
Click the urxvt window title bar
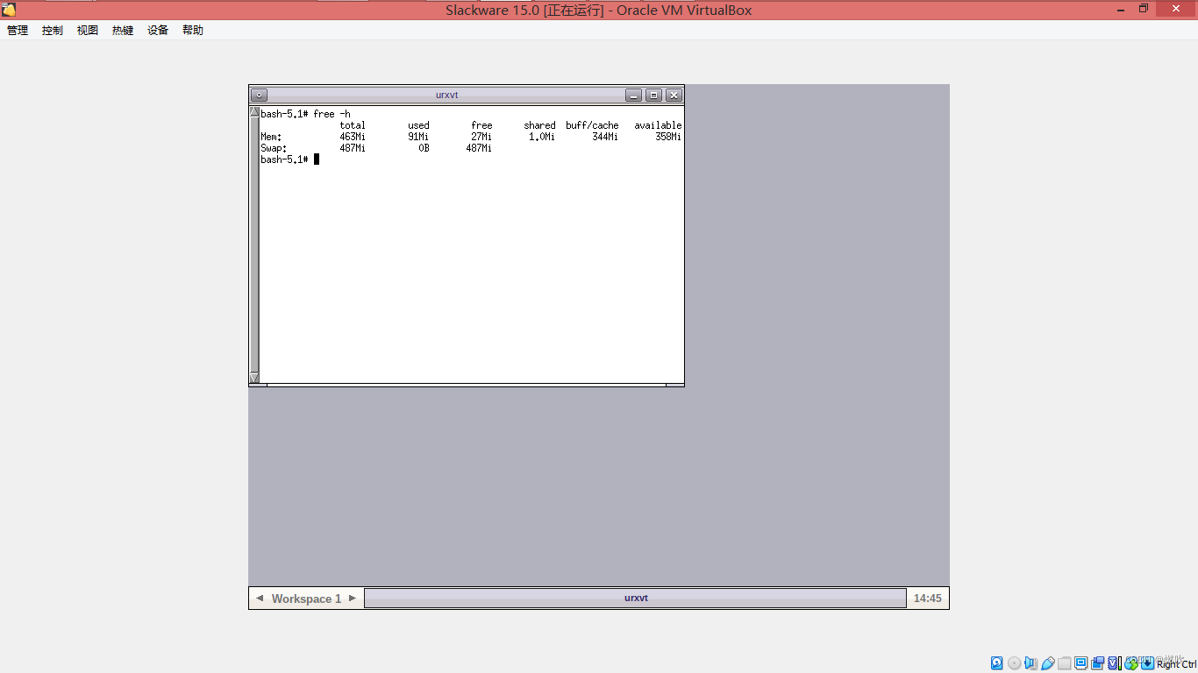(x=446, y=95)
